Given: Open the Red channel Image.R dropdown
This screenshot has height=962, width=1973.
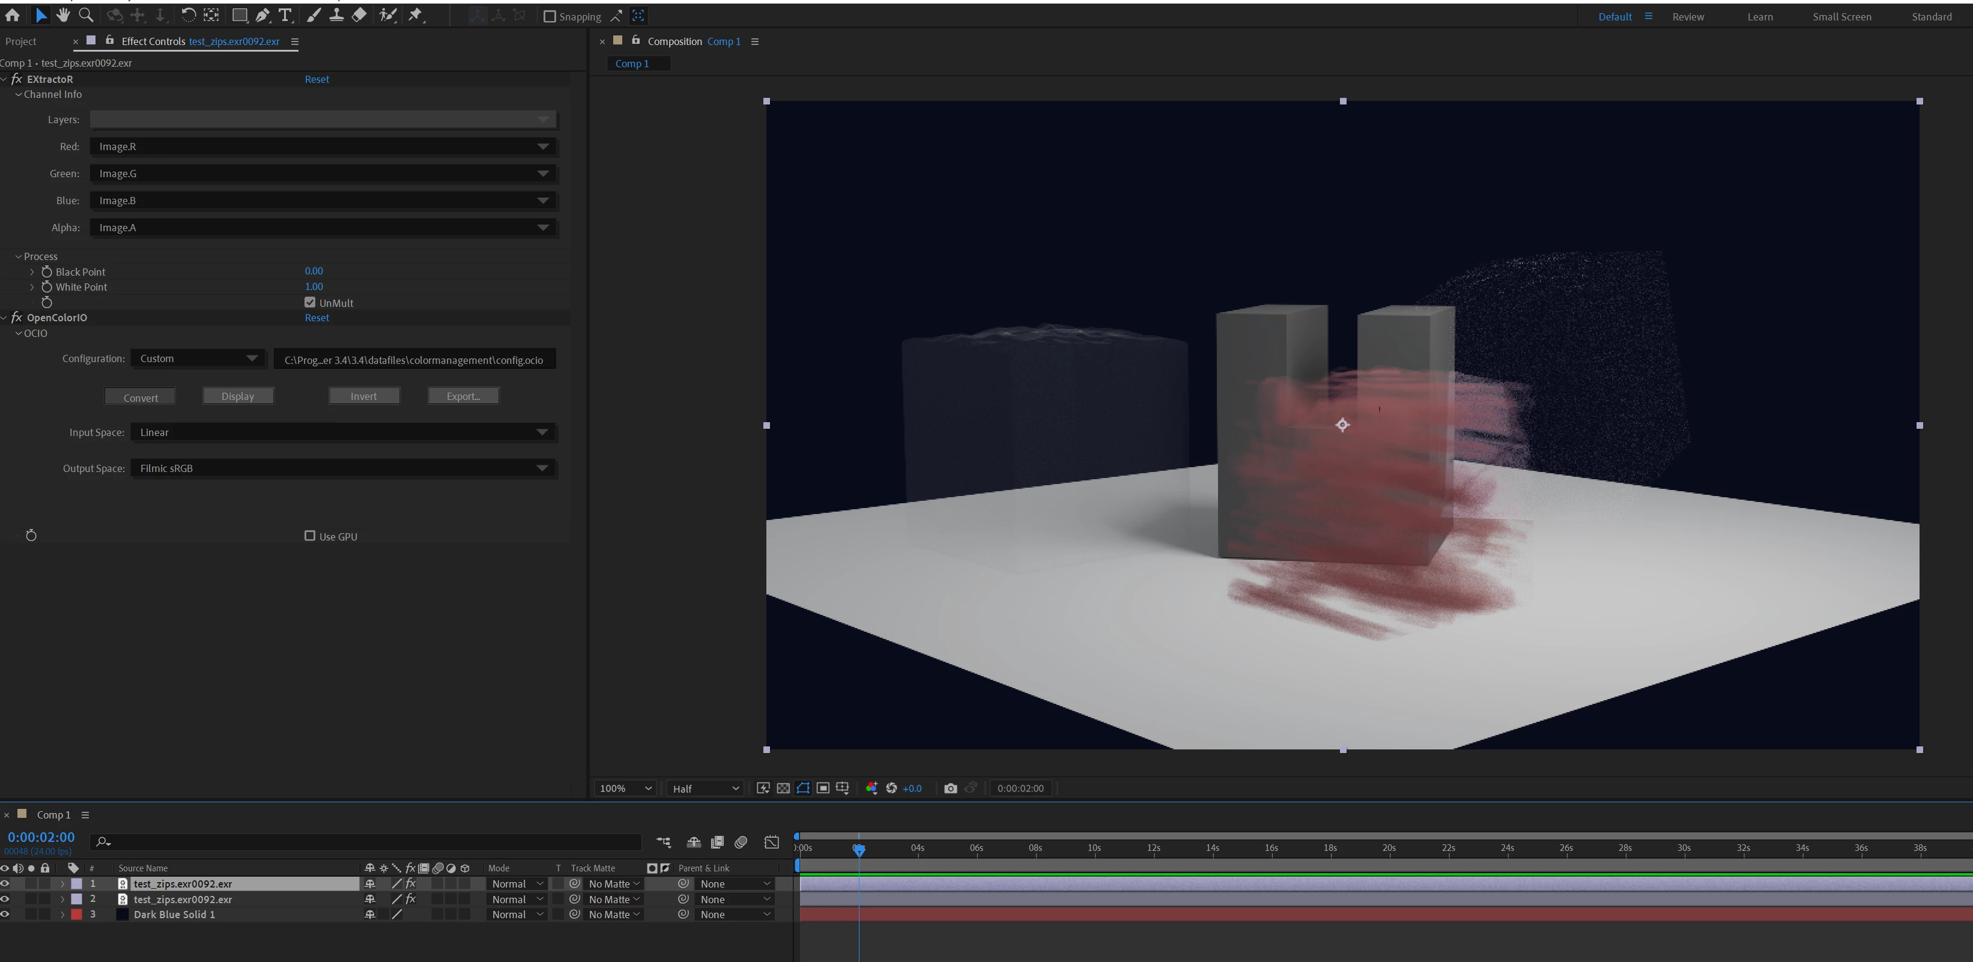Looking at the screenshot, I should (323, 147).
